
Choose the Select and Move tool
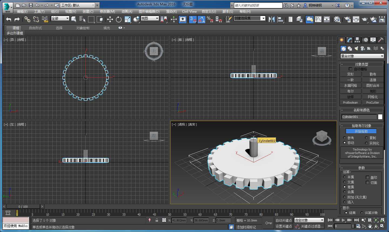[110, 19]
